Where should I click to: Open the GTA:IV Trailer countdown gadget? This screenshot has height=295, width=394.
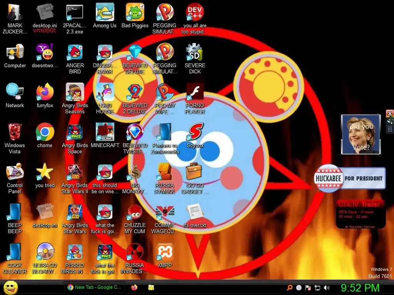click(x=361, y=214)
